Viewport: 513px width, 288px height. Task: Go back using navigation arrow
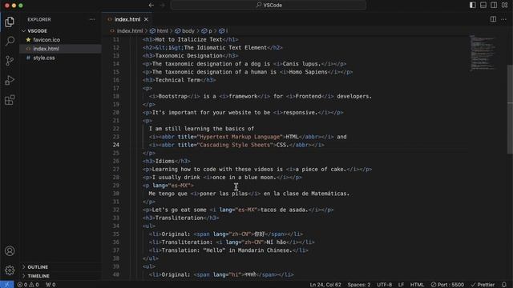tap(151, 6)
